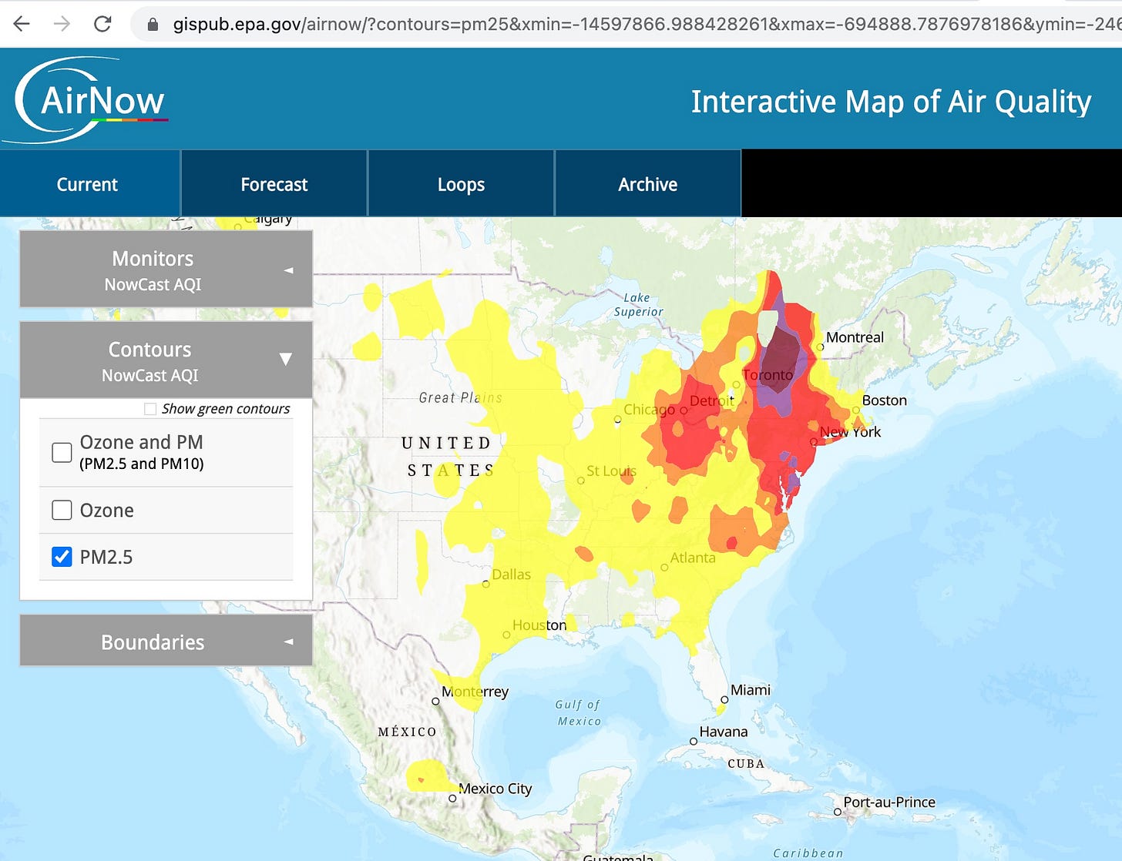Image resolution: width=1122 pixels, height=861 pixels.
Task: Click the Mexico City marker
Action: click(x=452, y=799)
